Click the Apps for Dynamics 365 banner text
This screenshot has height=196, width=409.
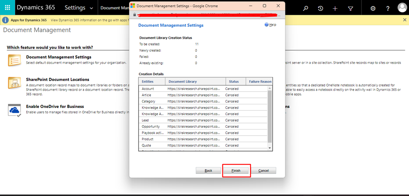(x=29, y=20)
